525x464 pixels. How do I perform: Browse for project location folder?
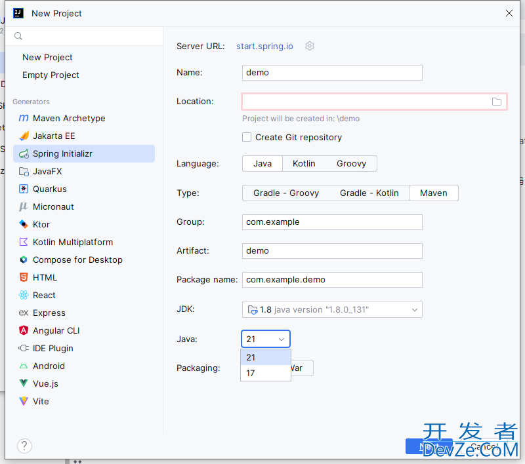pyautogui.click(x=497, y=102)
